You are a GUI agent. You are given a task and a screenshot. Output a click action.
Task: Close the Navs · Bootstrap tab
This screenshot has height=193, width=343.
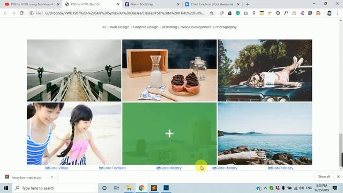(178, 4)
